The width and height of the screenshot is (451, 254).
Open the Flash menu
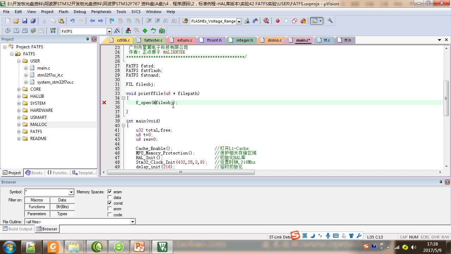coord(63,12)
